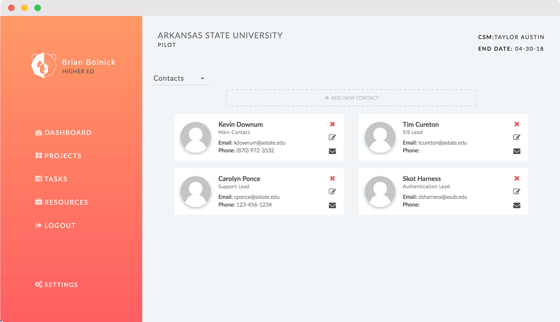This screenshot has width=560, height=322.
Task: Click Carolyn Ponce's avatar picture
Action: pyautogui.click(x=196, y=191)
